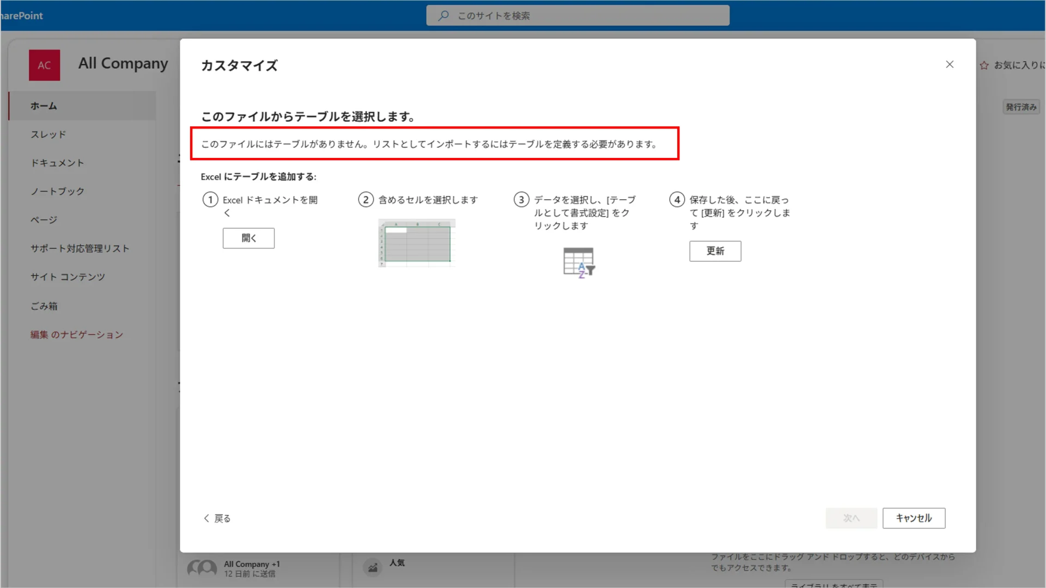Open the All Company site title
The width and height of the screenshot is (1046, 588).
123,63
